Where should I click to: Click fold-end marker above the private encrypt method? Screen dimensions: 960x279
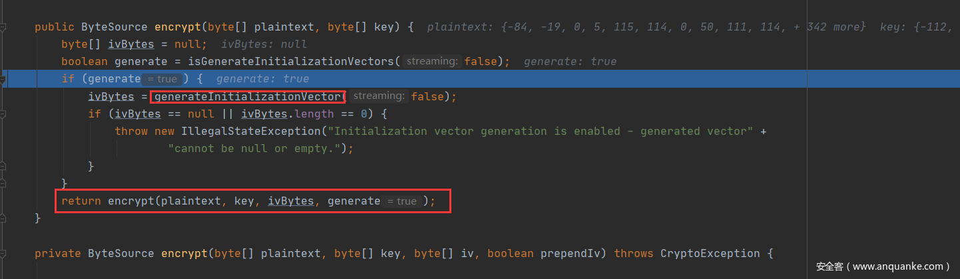tap(3, 218)
